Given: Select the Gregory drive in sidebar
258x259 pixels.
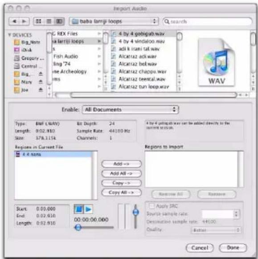Looking at the screenshot, I should 29,58.
